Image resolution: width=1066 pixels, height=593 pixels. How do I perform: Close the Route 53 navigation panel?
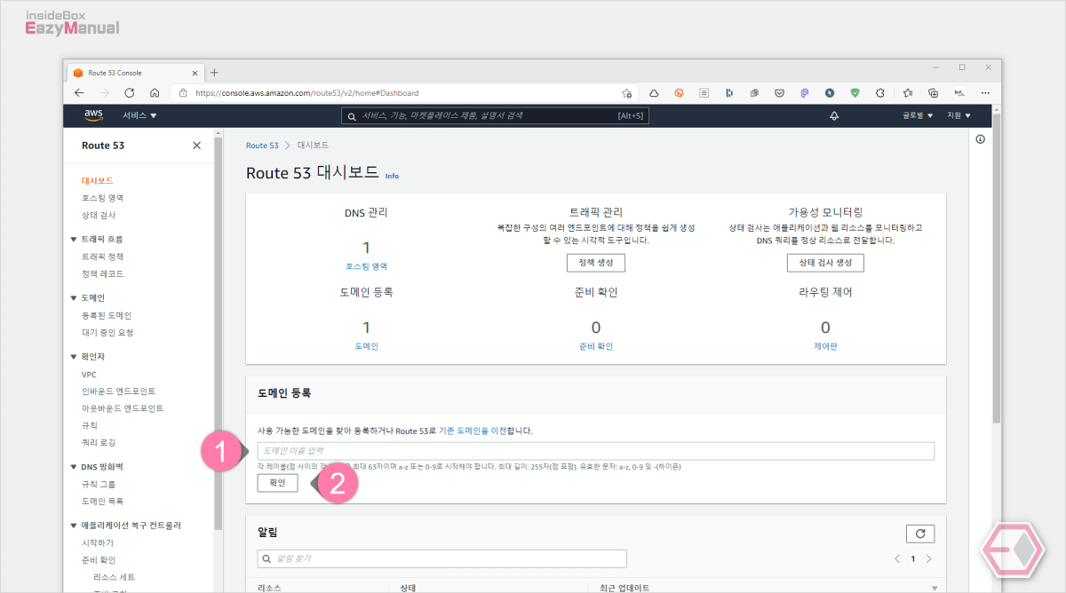point(196,146)
